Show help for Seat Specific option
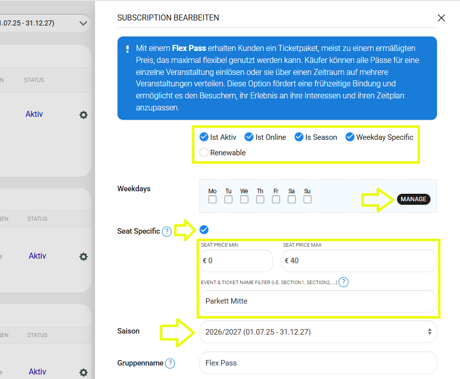 [x=167, y=231]
